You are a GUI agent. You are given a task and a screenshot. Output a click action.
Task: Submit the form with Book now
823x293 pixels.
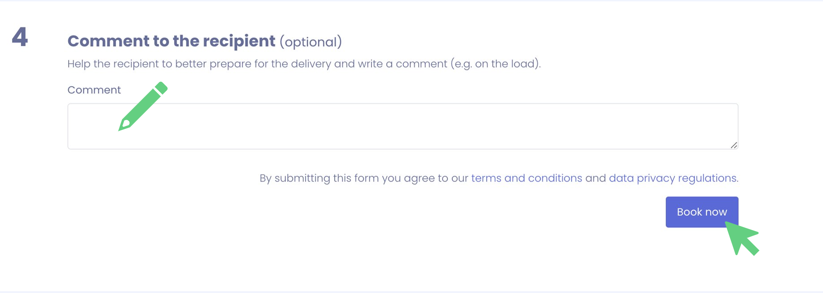701,212
